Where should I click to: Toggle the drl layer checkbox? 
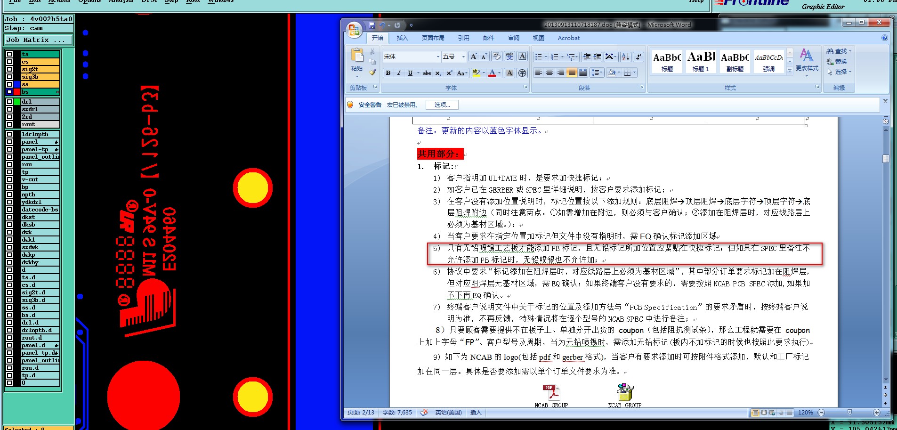coord(9,102)
